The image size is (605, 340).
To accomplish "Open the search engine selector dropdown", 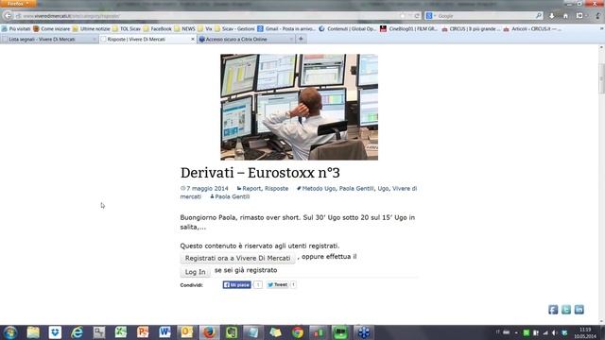I will coord(431,16).
